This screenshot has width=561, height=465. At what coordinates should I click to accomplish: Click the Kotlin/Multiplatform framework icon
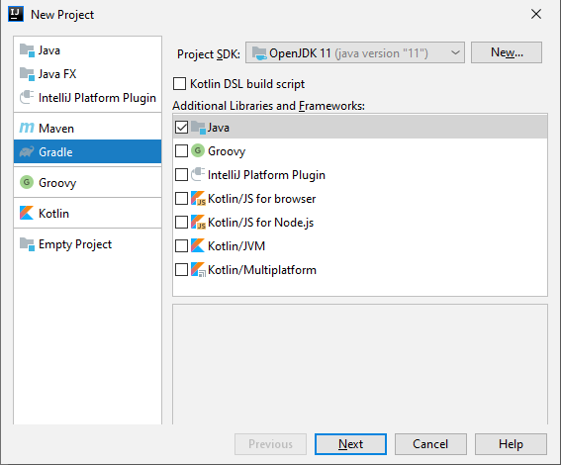198,270
